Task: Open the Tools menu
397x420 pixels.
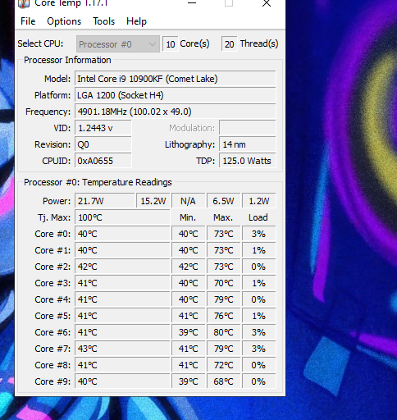Action: tap(103, 21)
